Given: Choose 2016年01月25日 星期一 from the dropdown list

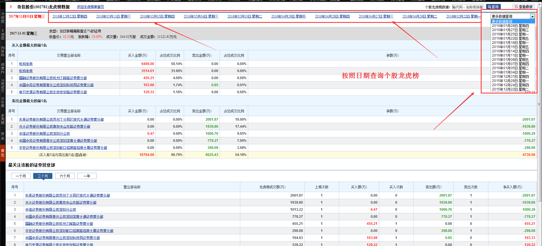Looking at the screenshot, I should pos(513,34).
